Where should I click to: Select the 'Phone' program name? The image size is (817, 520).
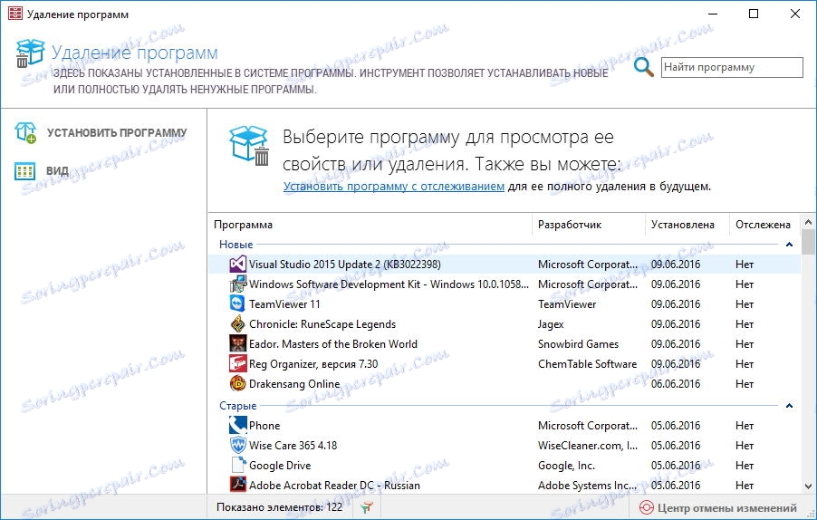[x=264, y=425]
